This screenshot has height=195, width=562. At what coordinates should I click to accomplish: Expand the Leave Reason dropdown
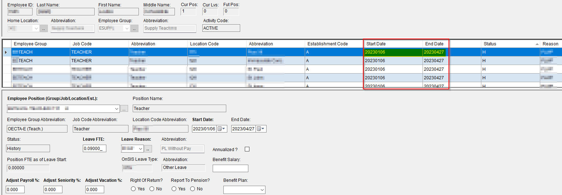click(x=141, y=149)
